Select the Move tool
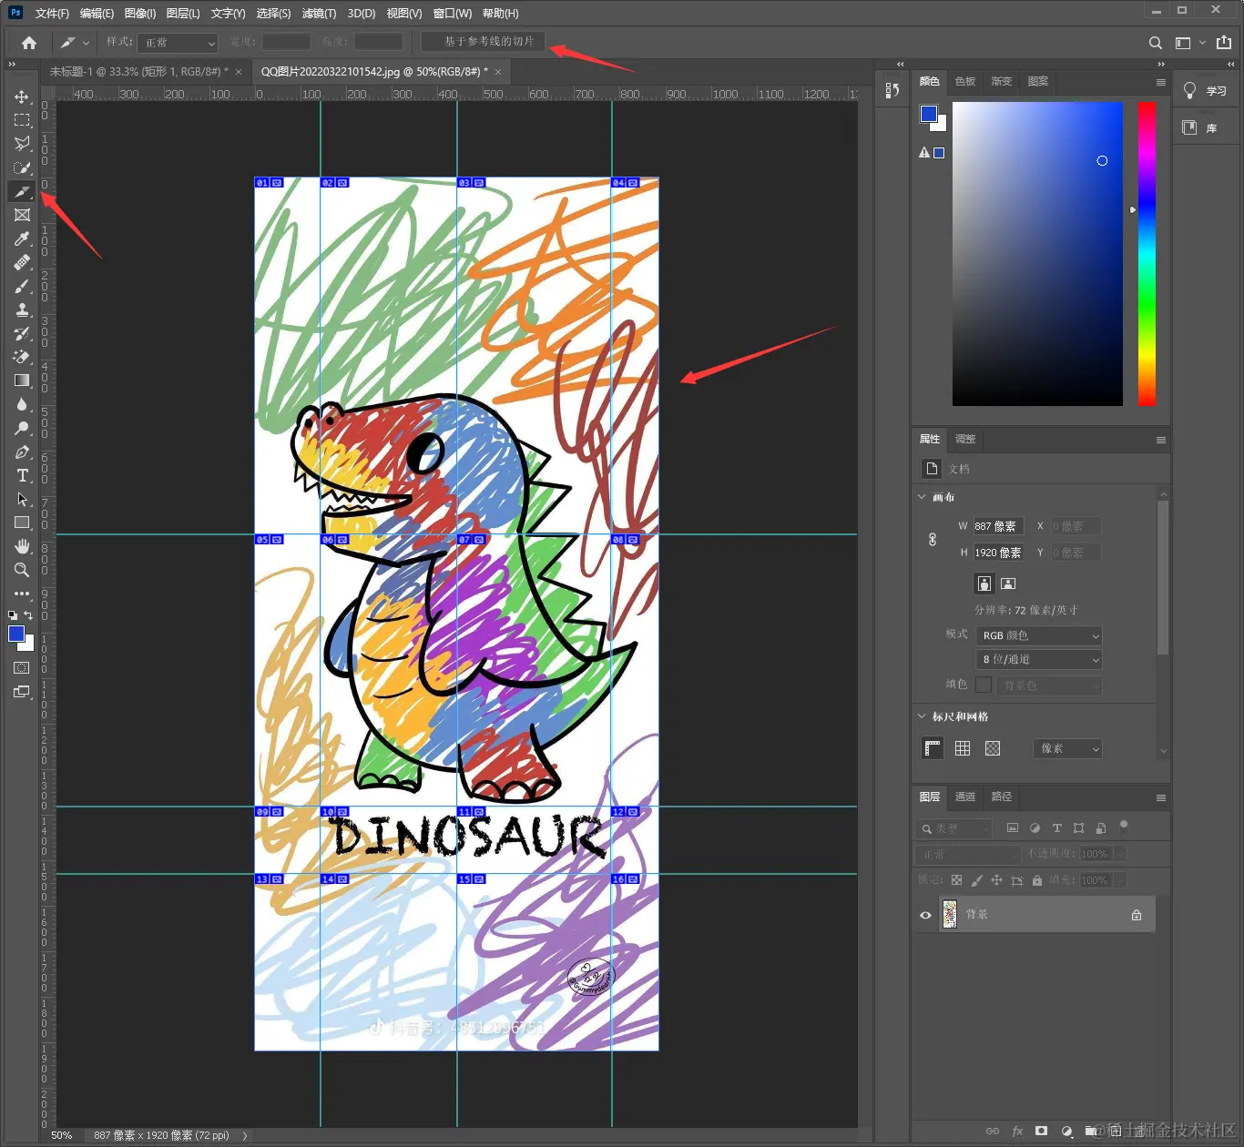The height and width of the screenshot is (1147, 1244). pos(22,96)
